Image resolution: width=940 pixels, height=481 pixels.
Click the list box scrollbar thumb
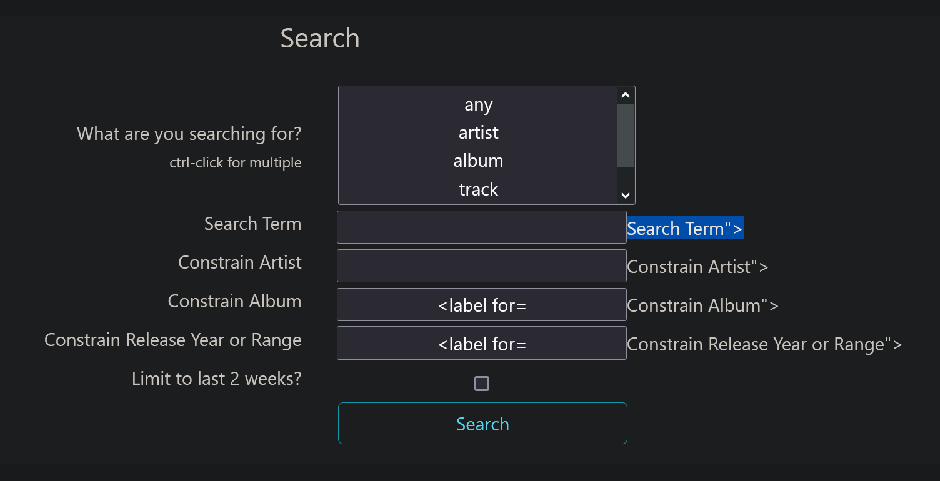(626, 134)
